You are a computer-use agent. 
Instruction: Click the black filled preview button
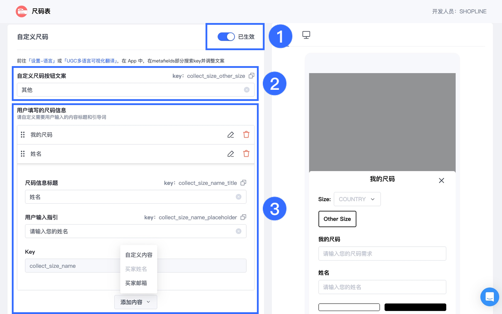pyautogui.click(x=415, y=307)
